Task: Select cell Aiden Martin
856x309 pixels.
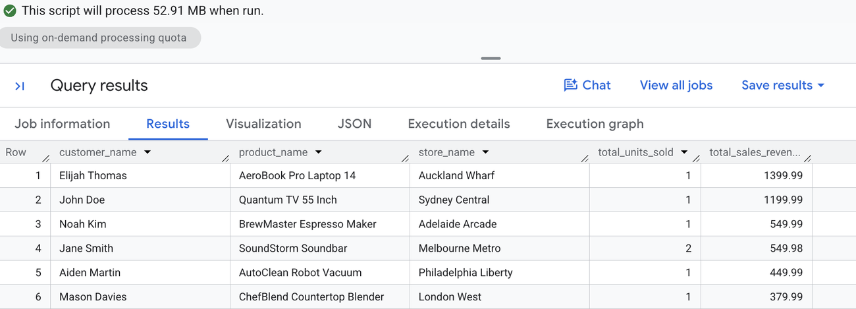Action: tap(140, 273)
